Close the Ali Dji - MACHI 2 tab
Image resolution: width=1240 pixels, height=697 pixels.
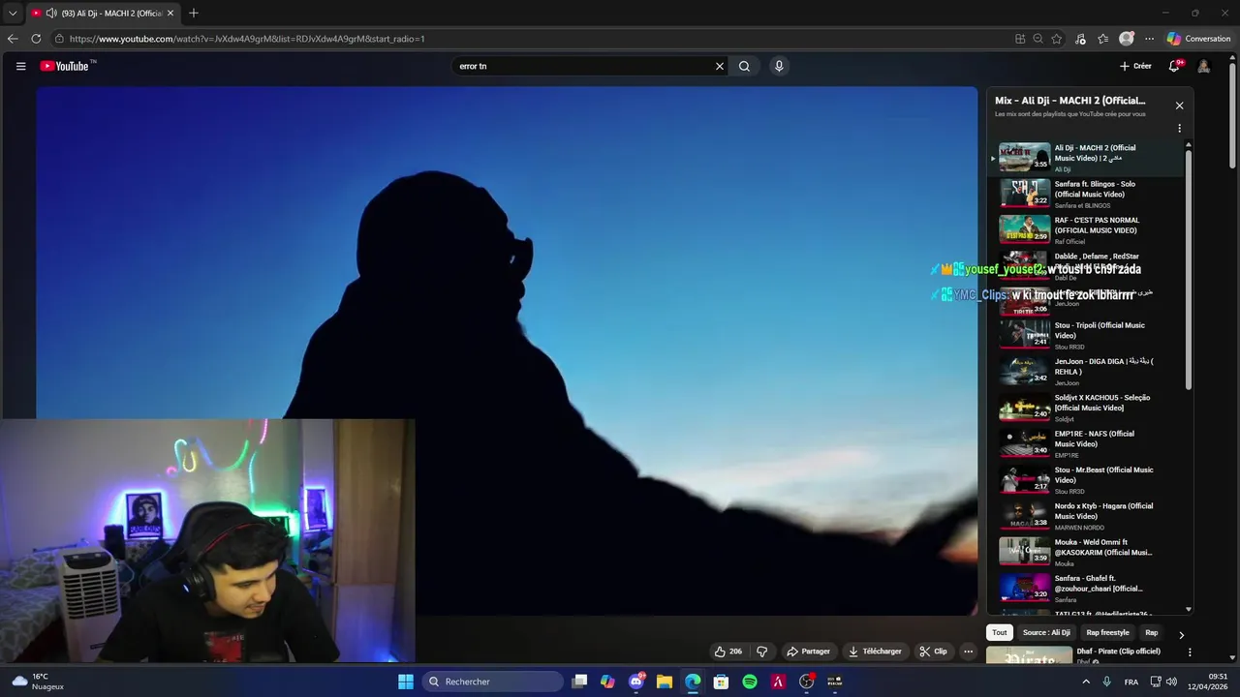(x=171, y=13)
